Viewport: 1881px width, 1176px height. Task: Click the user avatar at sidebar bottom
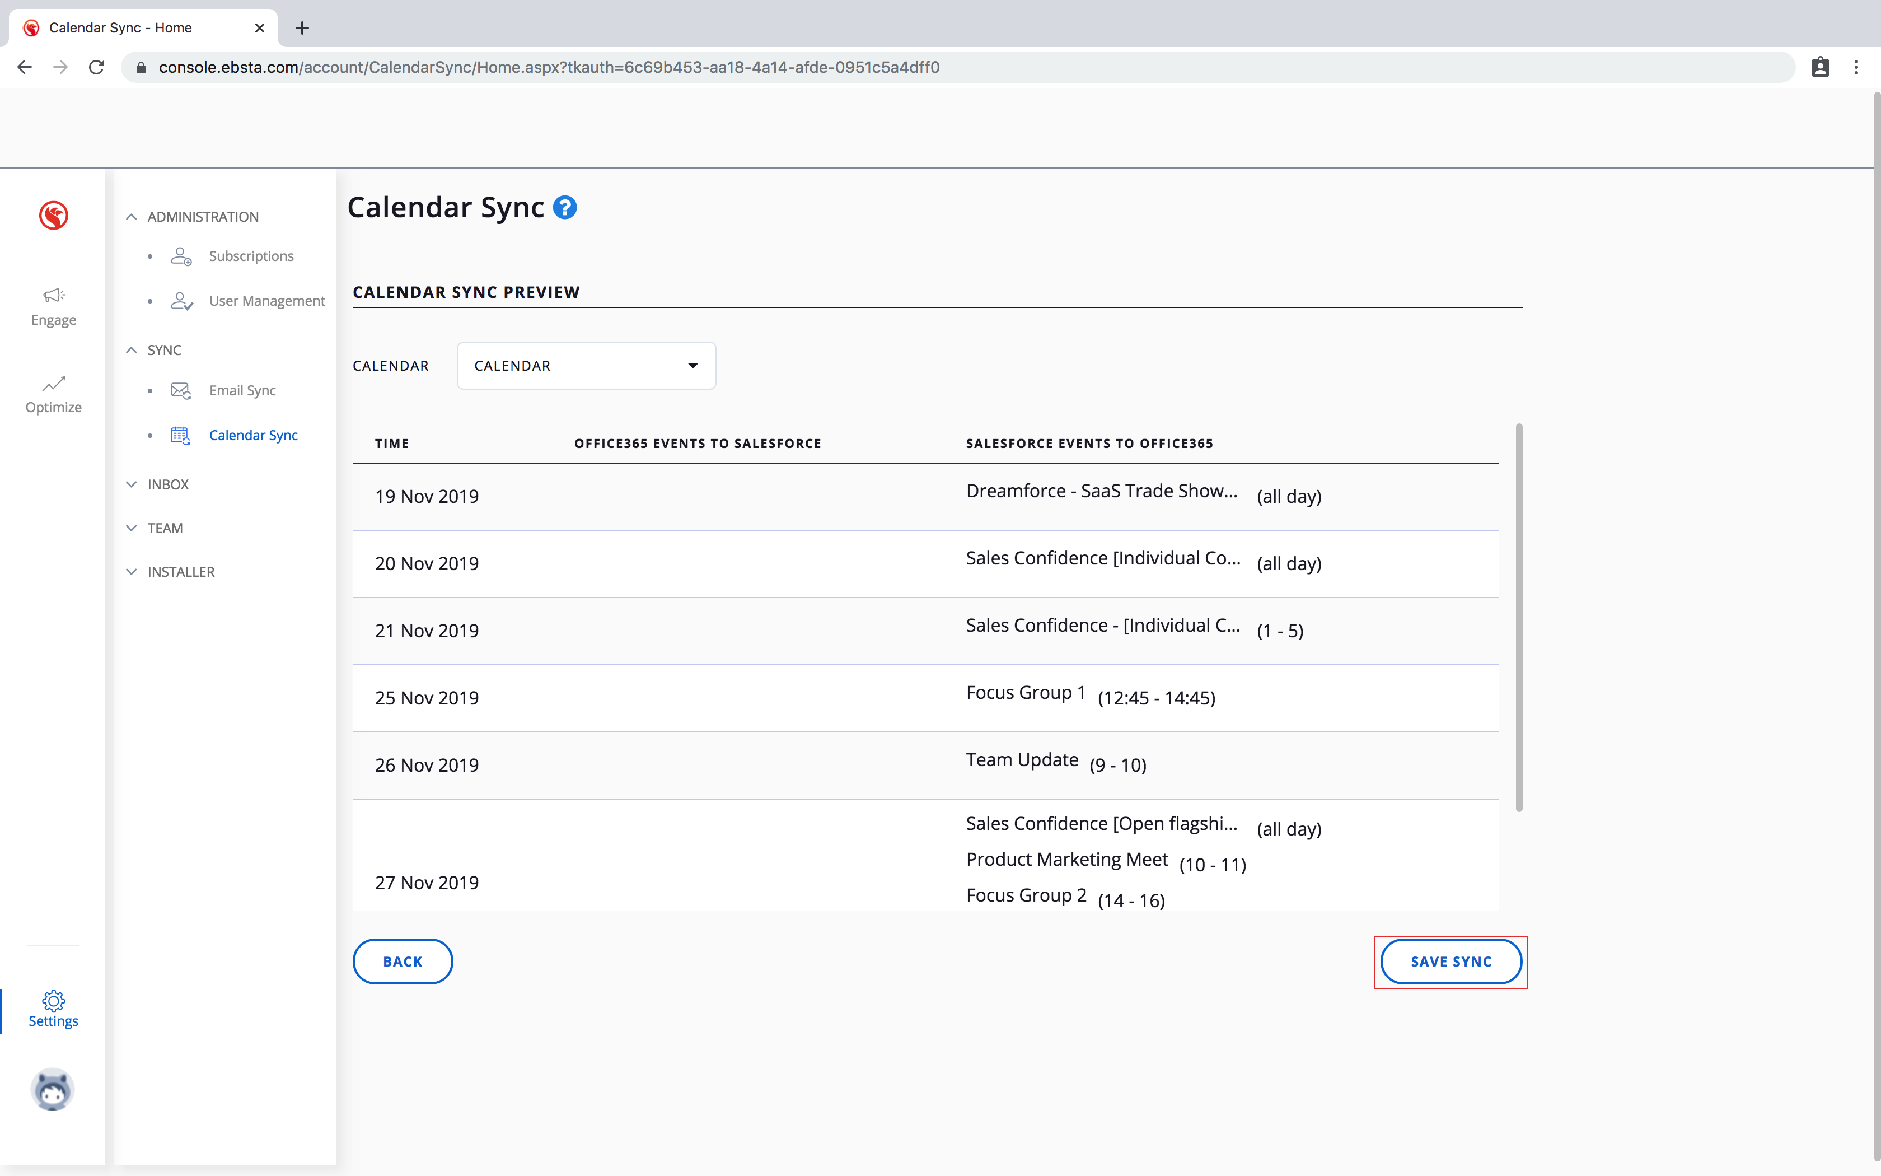pos(53,1089)
